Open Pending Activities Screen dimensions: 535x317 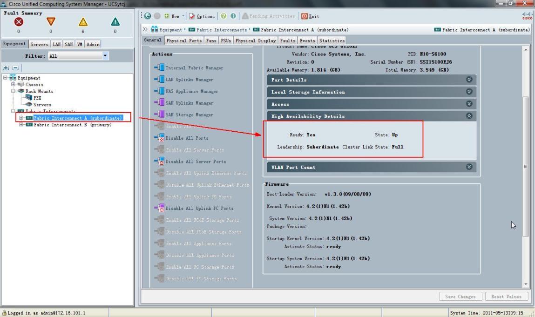click(269, 16)
